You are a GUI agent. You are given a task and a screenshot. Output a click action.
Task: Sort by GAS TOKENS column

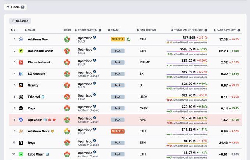[146, 30]
